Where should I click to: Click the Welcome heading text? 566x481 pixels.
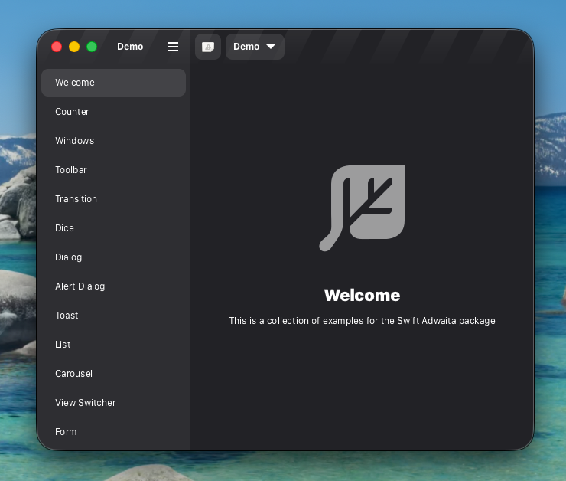click(362, 296)
